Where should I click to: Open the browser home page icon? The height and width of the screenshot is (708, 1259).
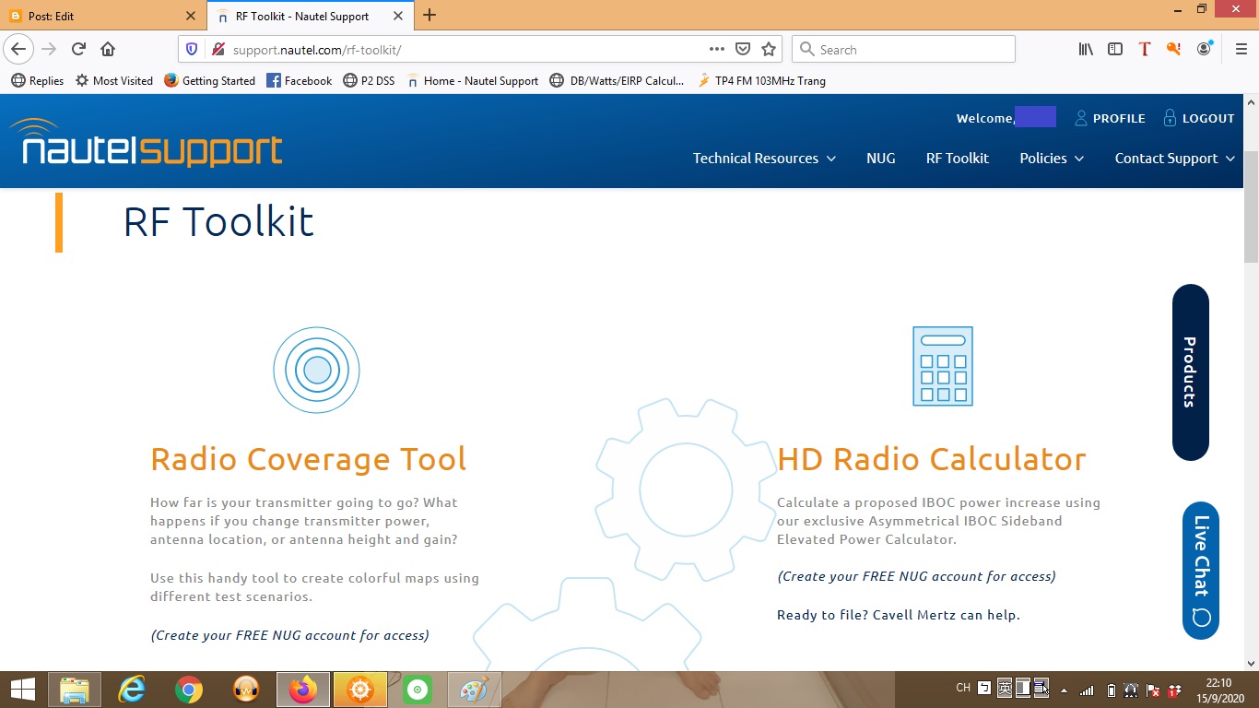click(x=108, y=49)
